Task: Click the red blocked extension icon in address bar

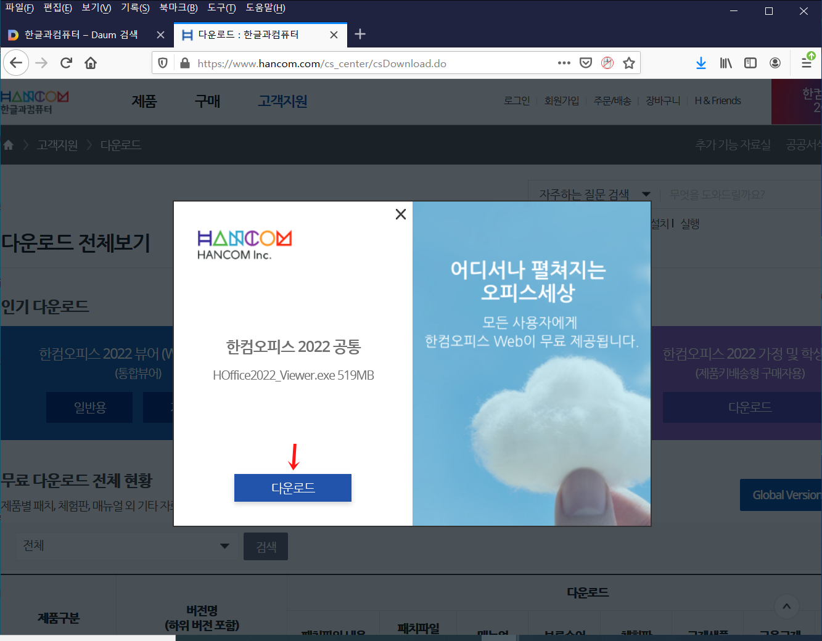Action: 607,63
